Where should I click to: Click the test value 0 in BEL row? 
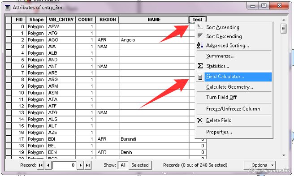(198, 146)
